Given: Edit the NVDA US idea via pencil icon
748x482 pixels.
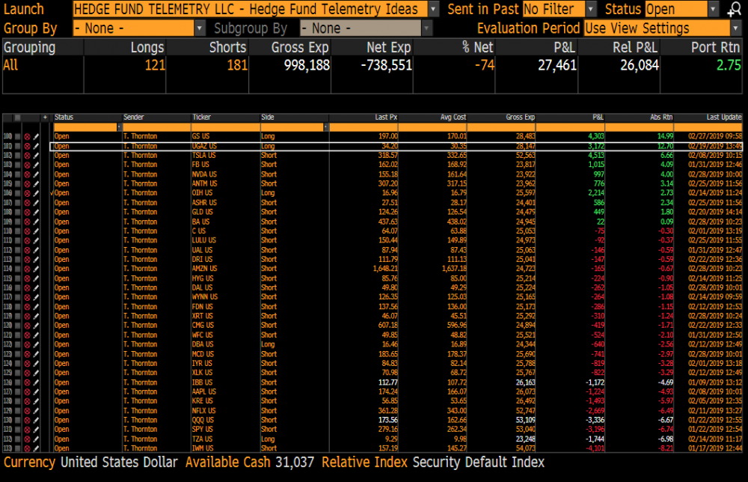Looking at the screenshot, I should pyautogui.click(x=36, y=174).
